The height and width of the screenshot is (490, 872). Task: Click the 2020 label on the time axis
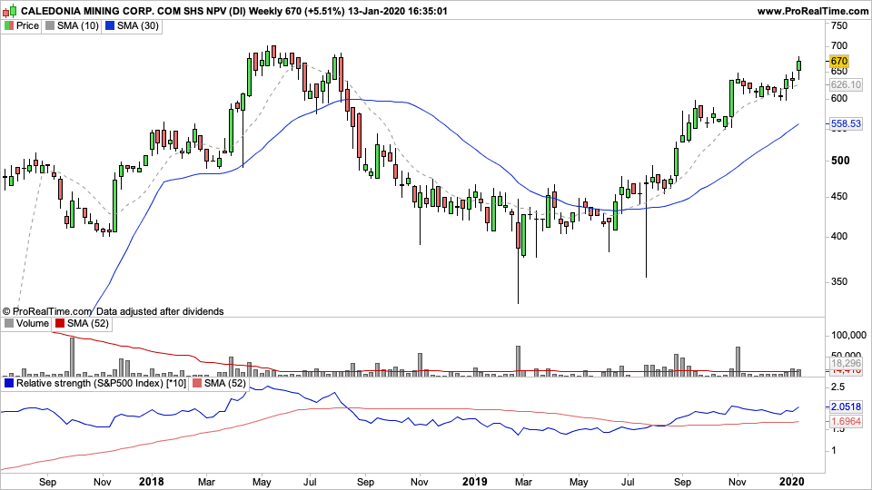click(790, 481)
